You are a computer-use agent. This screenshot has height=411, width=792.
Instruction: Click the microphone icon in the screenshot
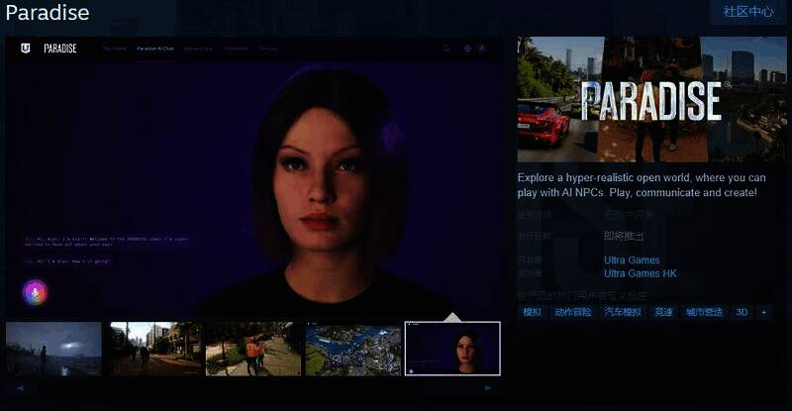tap(36, 291)
